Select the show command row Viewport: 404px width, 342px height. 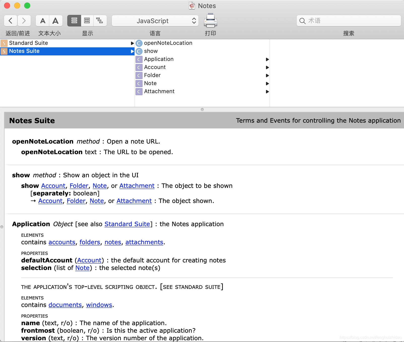[202, 51]
